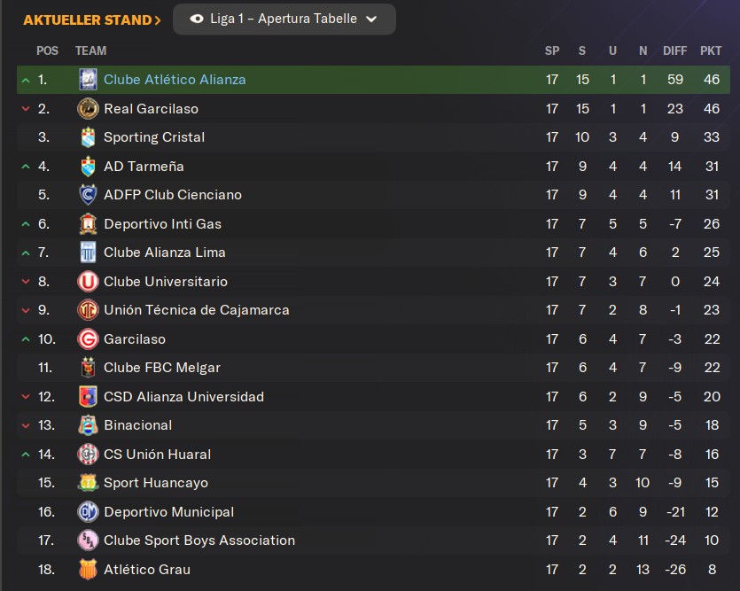Open the Sporting Cristal team name link
The width and height of the screenshot is (740, 591).
154,137
